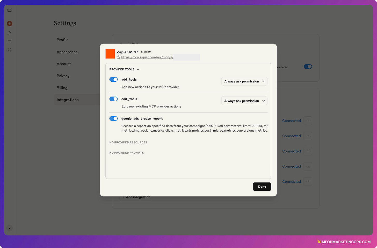Open the Account settings tab
This screenshot has width=377, height=248.
tap(64, 64)
